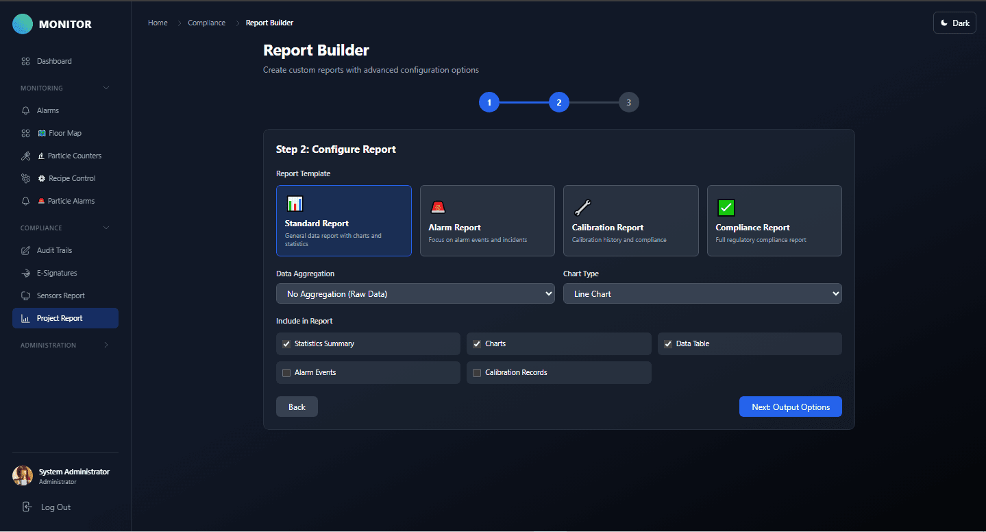Click the MONITOR logo circle icon
Image resolution: width=986 pixels, height=532 pixels.
(23, 24)
